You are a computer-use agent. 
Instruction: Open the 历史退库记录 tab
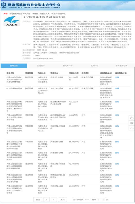pyautogui.click(x=121, y=66)
